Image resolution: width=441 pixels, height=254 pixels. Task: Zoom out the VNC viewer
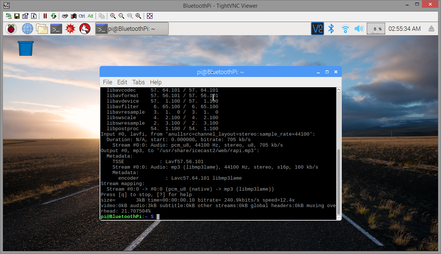(x=121, y=16)
